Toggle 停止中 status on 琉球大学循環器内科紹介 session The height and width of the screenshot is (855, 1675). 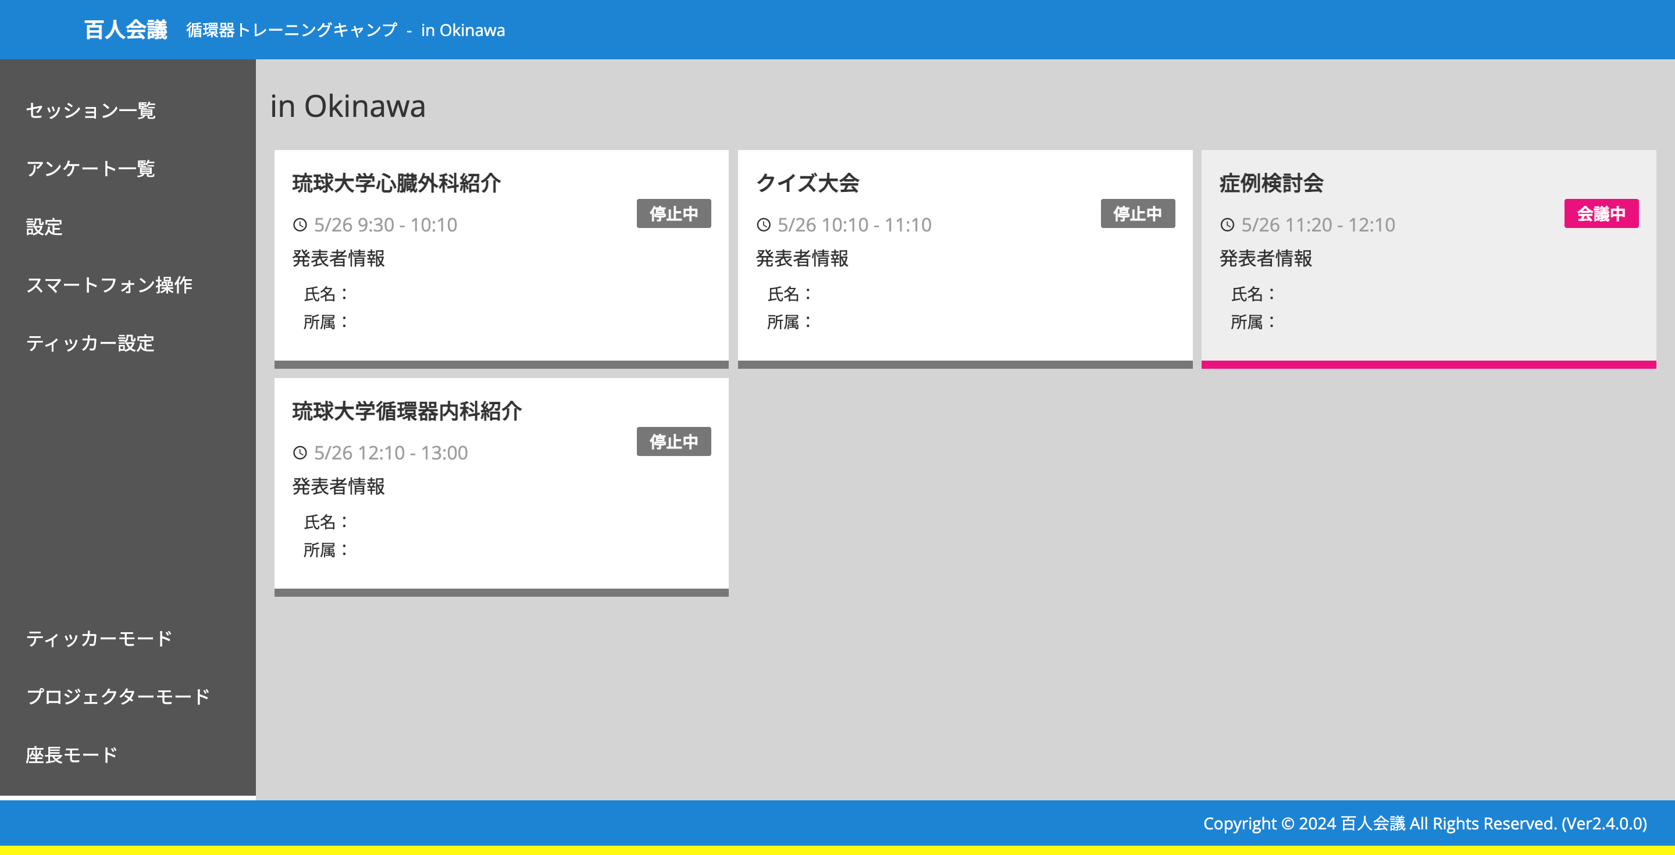(x=673, y=441)
